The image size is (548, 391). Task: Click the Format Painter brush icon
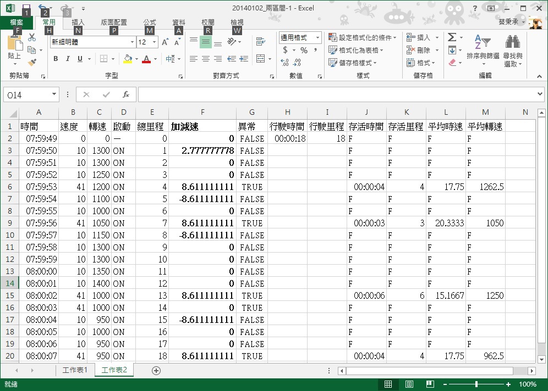[x=32, y=63]
